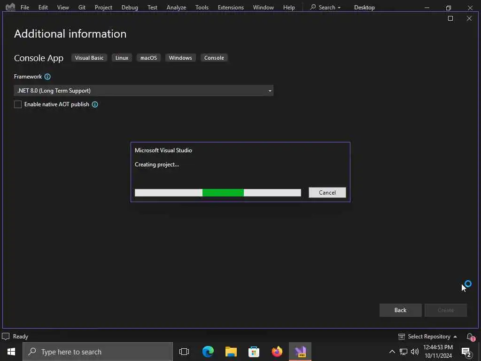The width and height of the screenshot is (481, 361).
Task: Click the Creating project message text
Action: click(157, 165)
